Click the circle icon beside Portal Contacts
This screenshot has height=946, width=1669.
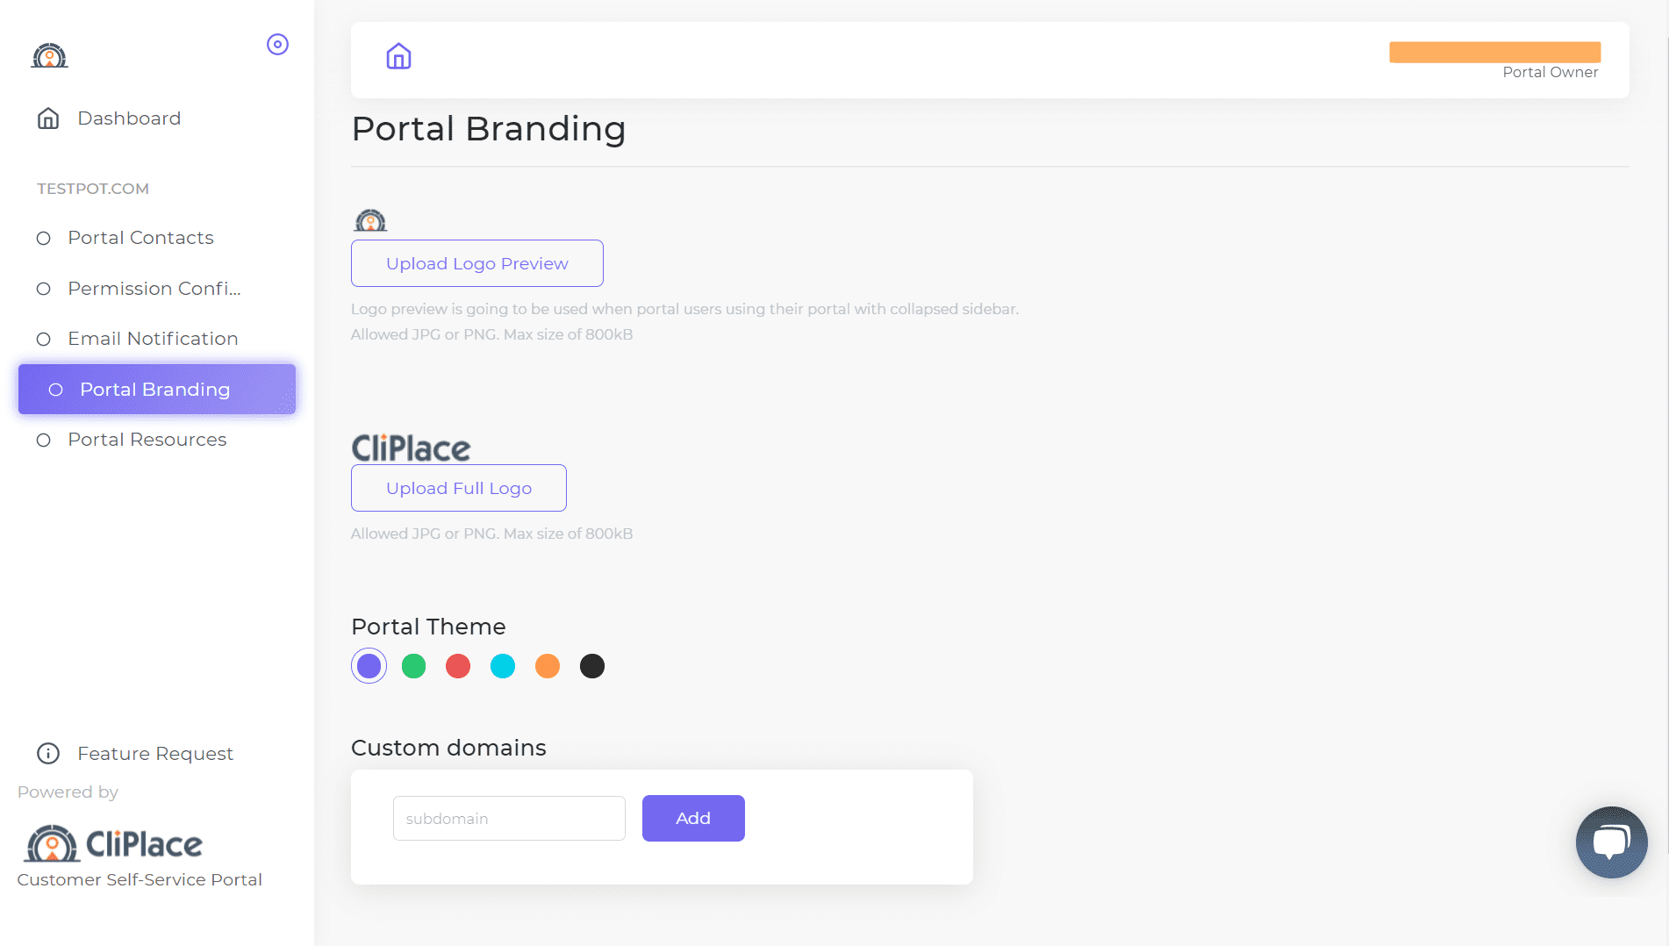(x=43, y=238)
